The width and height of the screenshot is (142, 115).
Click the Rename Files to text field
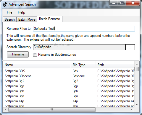pos(84,29)
